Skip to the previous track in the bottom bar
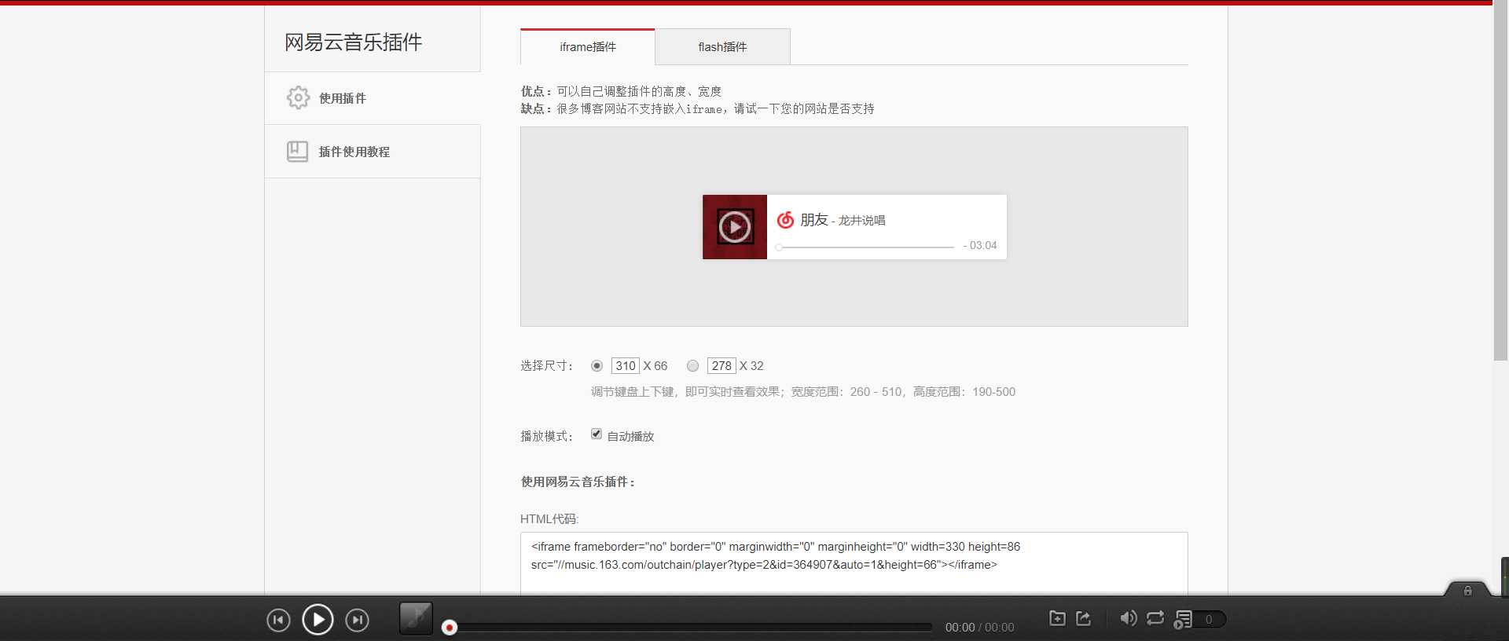This screenshot has height=641, width=1509. [x=278, y=621]
